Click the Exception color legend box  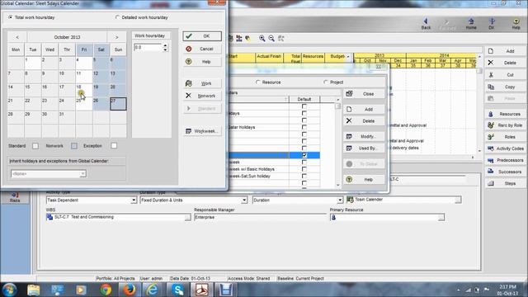pyautogui.click(x=114, y=146)
